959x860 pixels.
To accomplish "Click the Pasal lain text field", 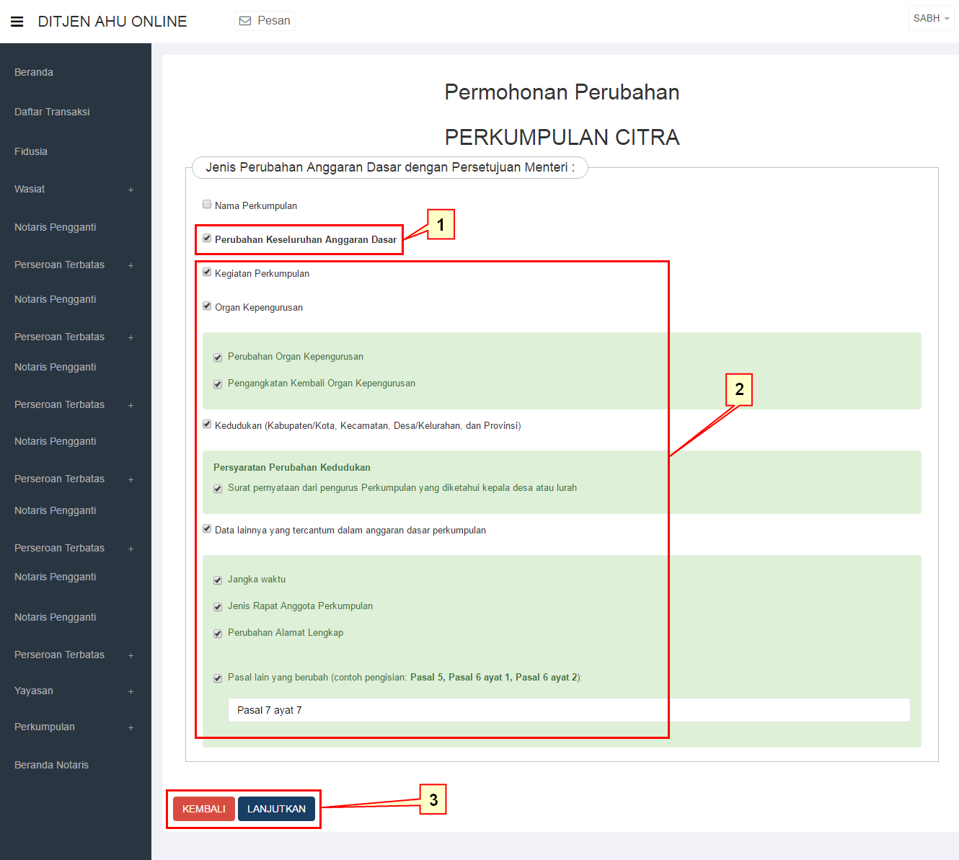I will [x=568, y=710].
